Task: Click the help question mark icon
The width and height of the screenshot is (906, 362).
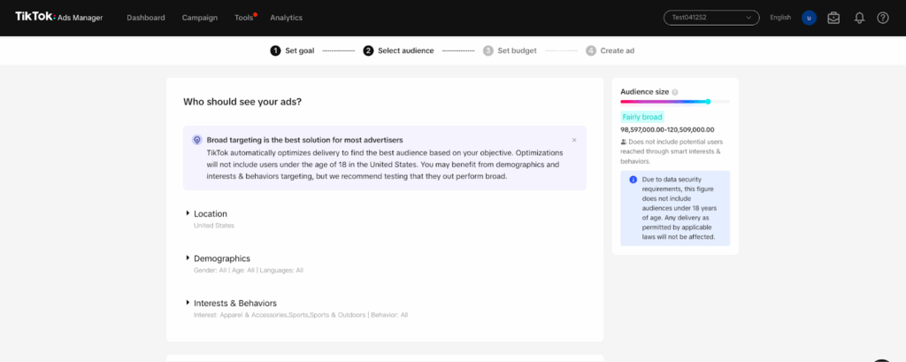Action: coord(883,18)
